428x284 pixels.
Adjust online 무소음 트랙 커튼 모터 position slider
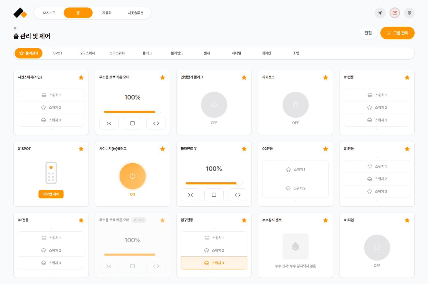tap(132, 112)
